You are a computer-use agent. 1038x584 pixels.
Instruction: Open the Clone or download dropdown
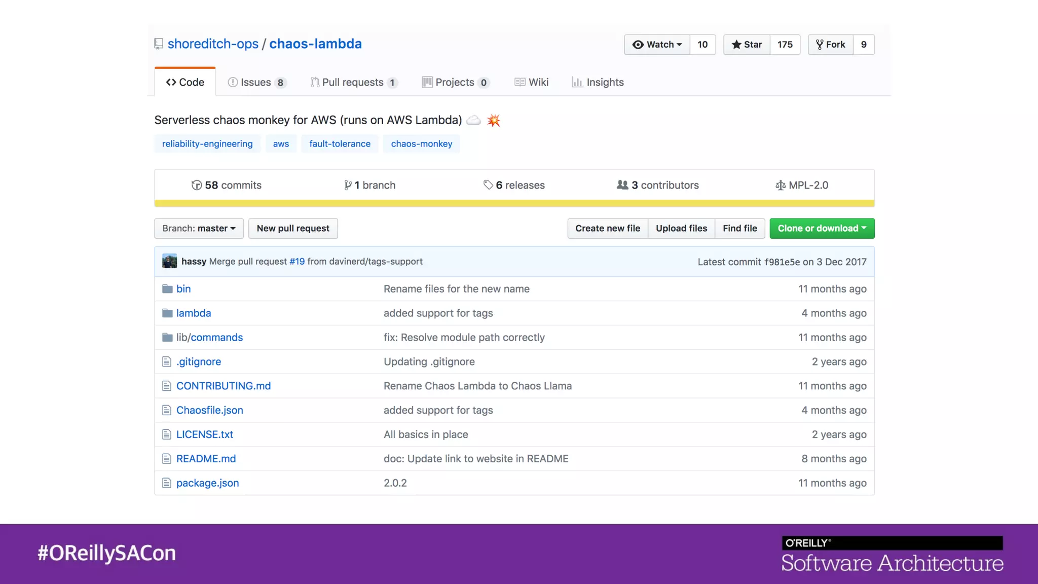click(x=822, y=229)
